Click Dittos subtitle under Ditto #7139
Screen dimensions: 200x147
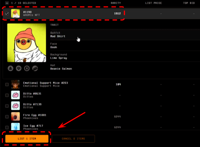(x=28, y=107)
